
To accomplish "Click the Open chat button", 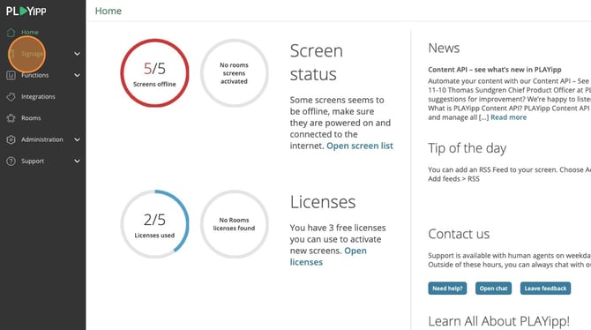I will [493, 289].
